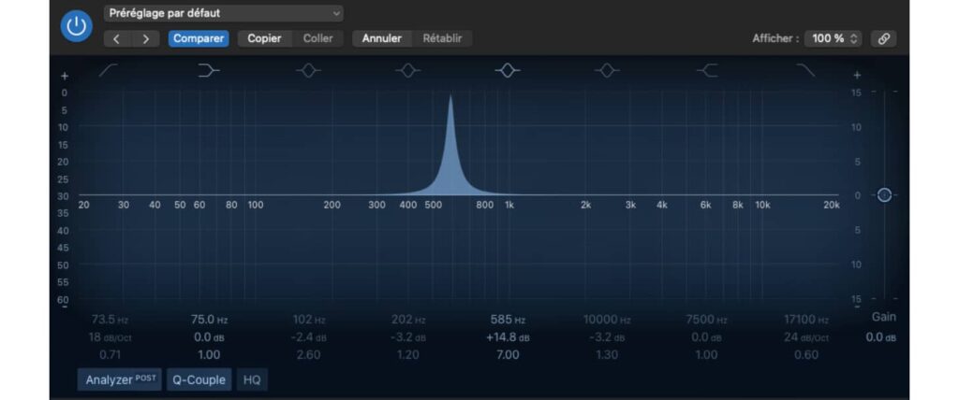Click the 75.0 Hz frequency value
The width and height of the screenshot is (959, 400).
click(x=209, y=320)
